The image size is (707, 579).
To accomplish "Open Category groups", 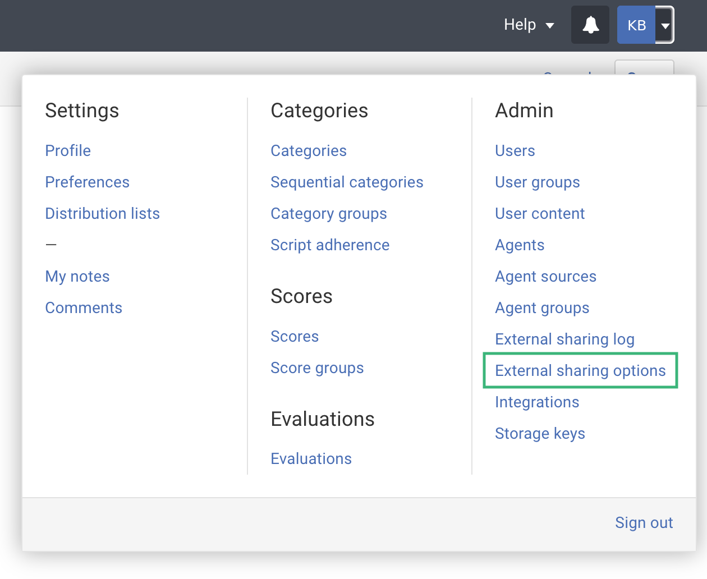I will 328,214.
